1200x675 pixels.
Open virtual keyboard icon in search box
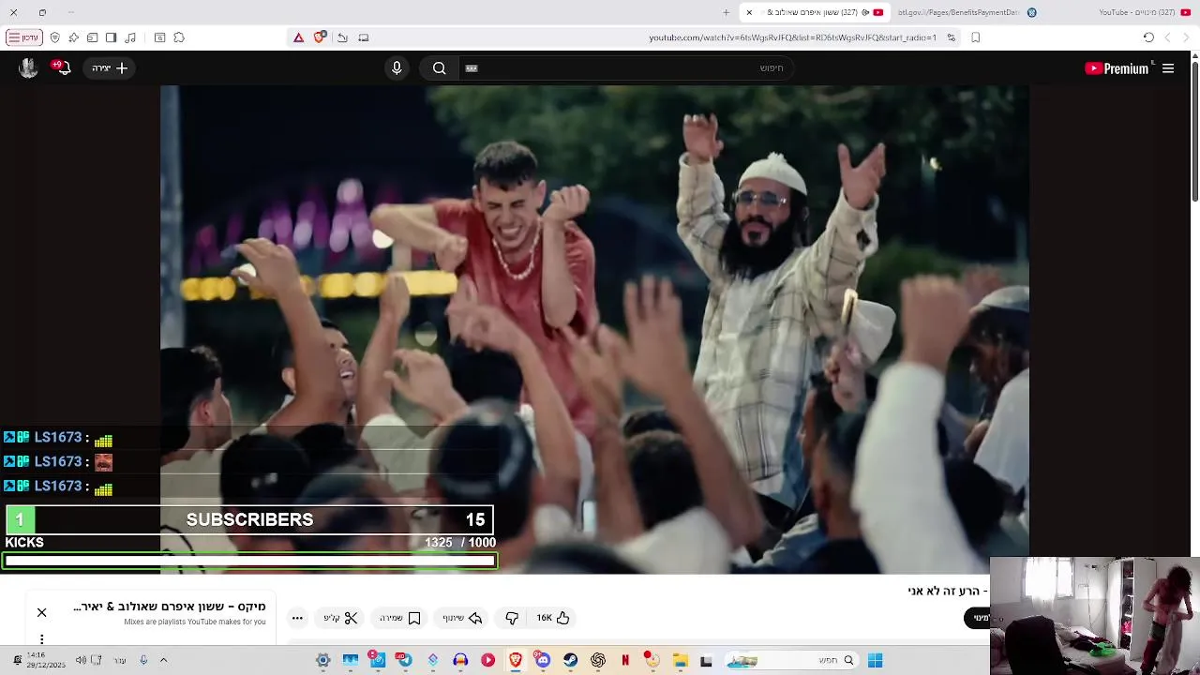[472, 68]
